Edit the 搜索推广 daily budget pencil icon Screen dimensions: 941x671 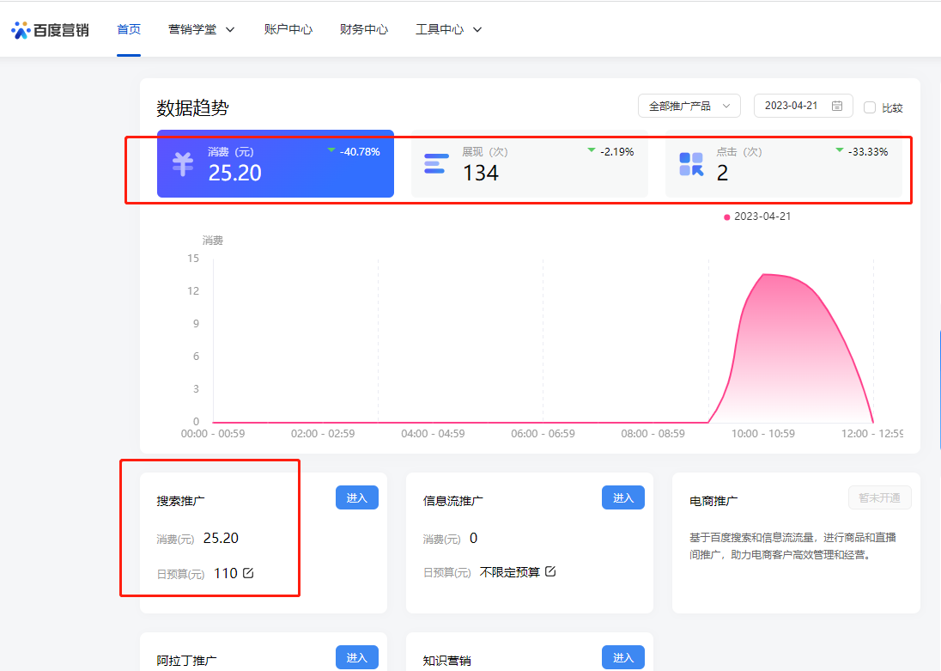249,573
